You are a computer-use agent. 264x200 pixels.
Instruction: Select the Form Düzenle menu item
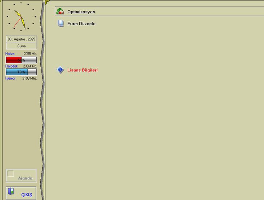[81, 24]
